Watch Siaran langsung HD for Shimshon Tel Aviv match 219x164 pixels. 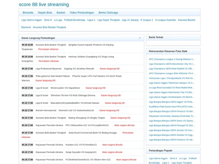tap(111, 95)
